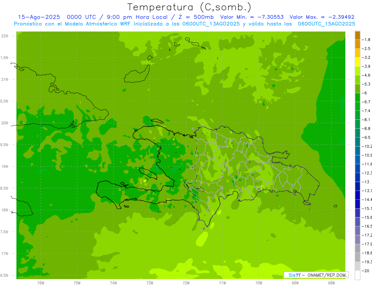372x287 pixels.
Task: Click the "-7.4" colorbar value
Action: 366,111
